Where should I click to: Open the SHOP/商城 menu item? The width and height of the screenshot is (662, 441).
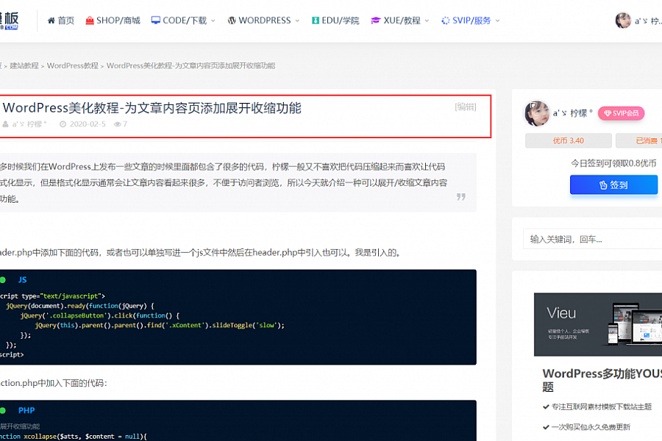click(x=113, y=21)
